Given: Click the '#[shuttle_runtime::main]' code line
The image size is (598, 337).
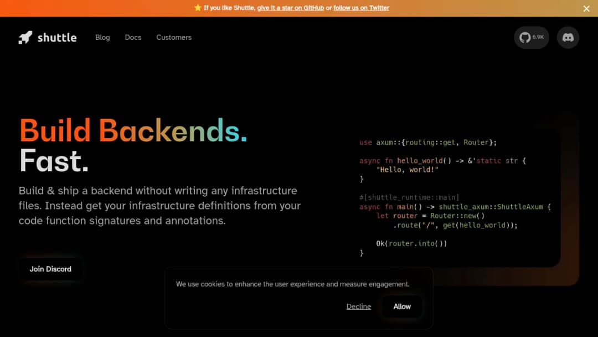Looking at the screenshot, I should [x=409, y=197].
